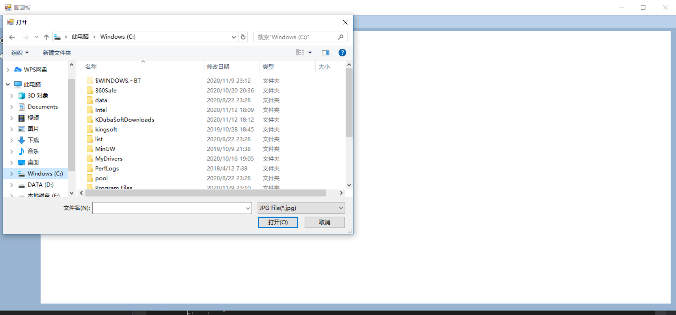Sort by 大小 column header
This screenshot has height=315, width=676.
[330, 67]
